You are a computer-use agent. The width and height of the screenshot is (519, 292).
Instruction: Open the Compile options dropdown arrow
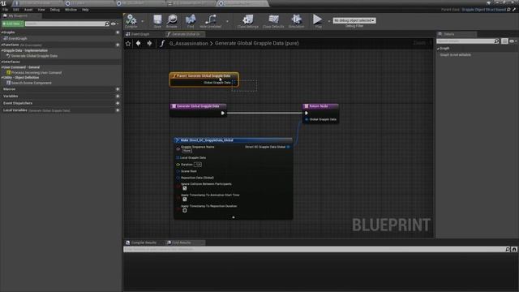[x=143, y=21]
